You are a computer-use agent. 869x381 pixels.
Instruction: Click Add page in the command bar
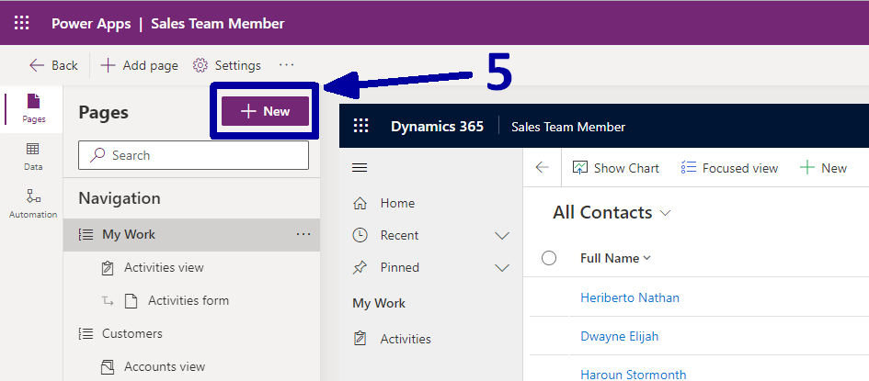point(140,65)
